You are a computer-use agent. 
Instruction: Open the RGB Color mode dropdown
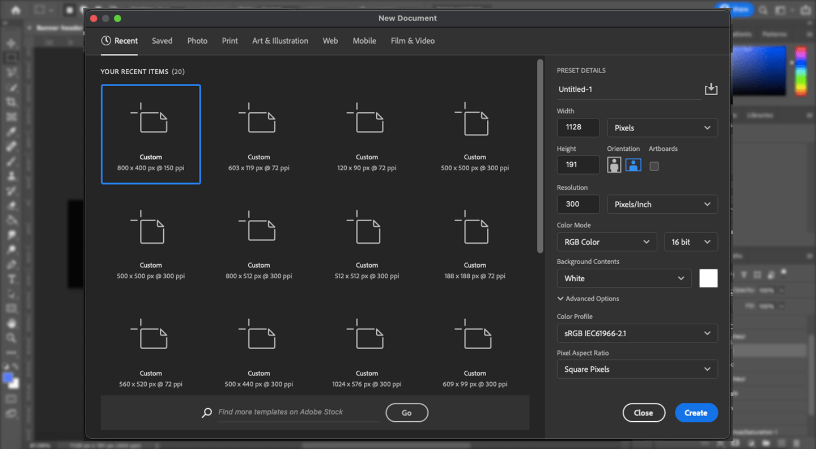tap(607, 242)
